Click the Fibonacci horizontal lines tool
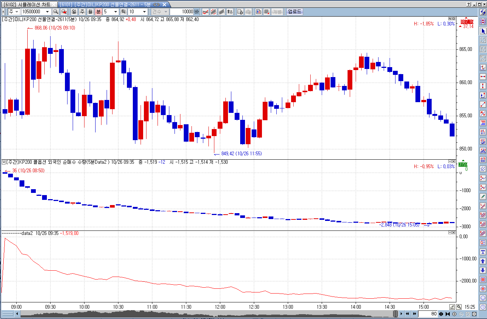 (x=483, y=123)
